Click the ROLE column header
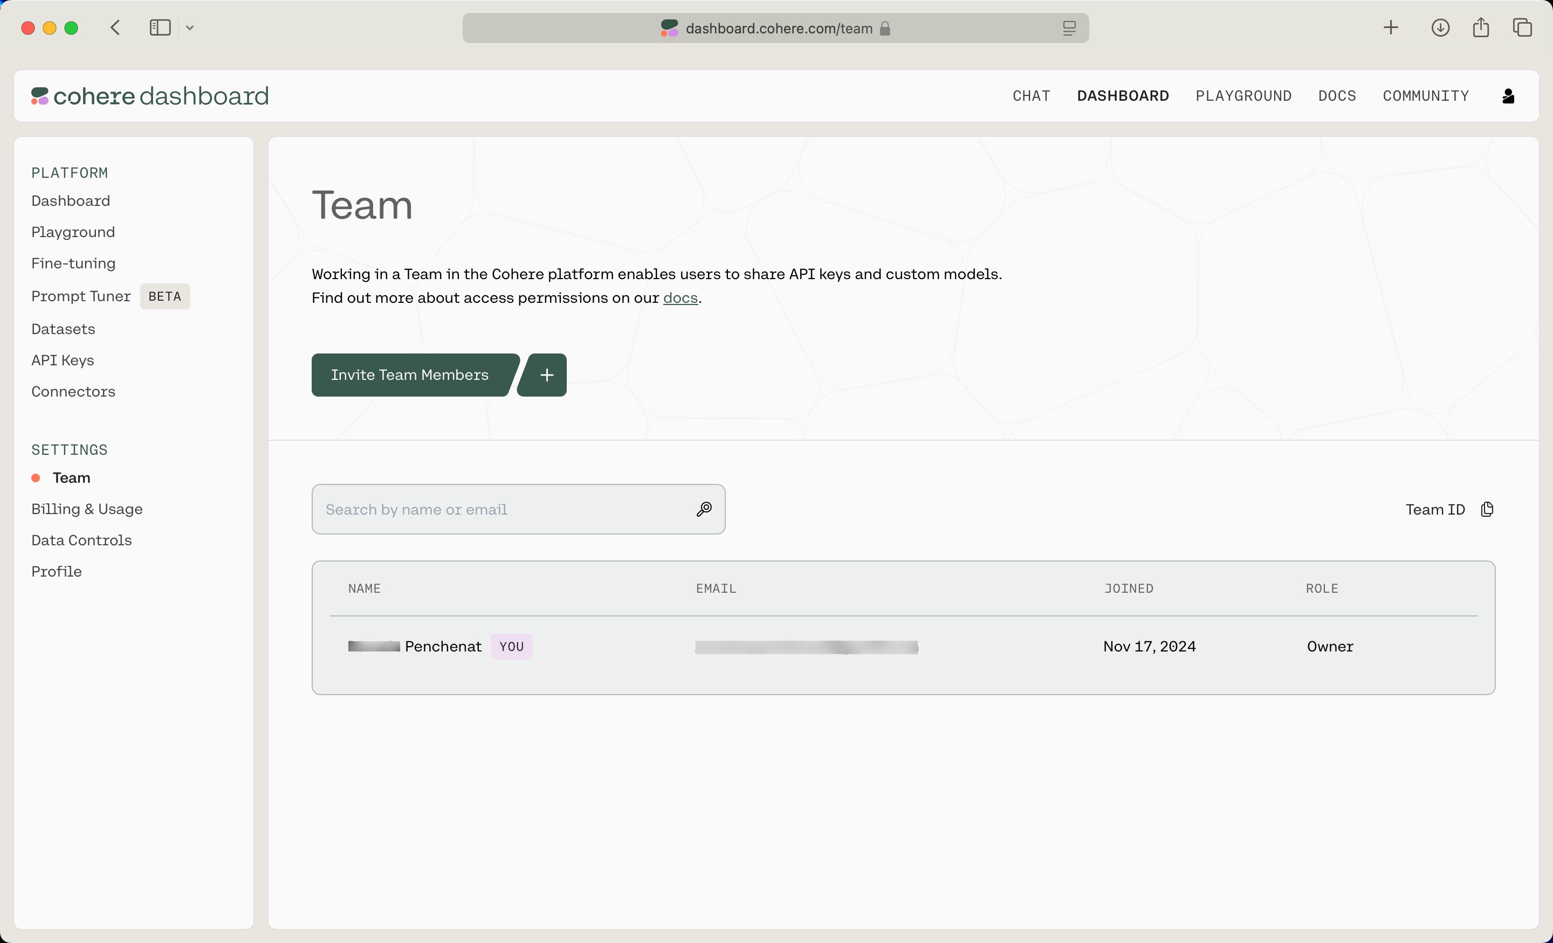1553x943 pixels. pyautogui.click(x=1322, y=588)
